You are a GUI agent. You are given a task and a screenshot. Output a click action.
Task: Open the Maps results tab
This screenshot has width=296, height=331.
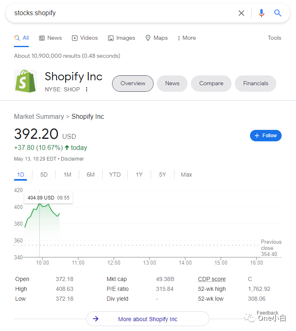coord(156,38)
